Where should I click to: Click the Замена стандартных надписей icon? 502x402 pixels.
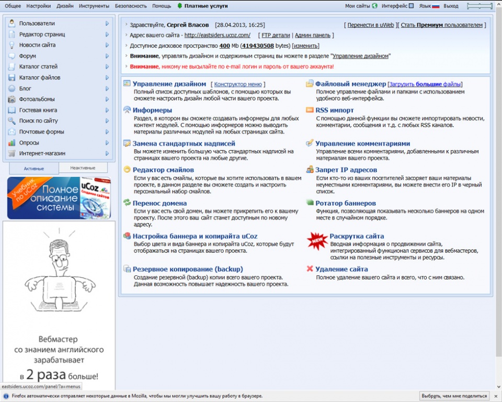click(127, 143)
